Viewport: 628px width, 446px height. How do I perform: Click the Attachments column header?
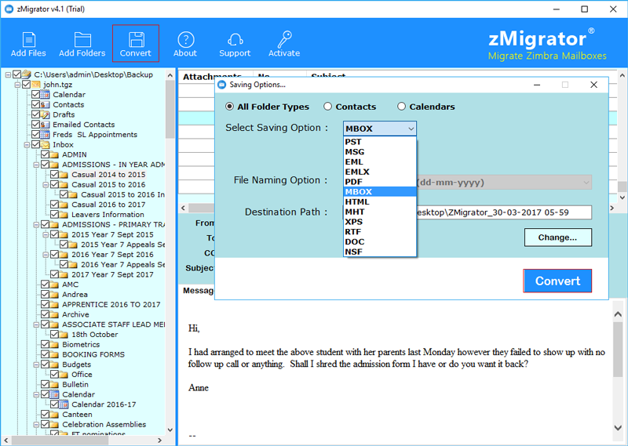click(212, 76)
